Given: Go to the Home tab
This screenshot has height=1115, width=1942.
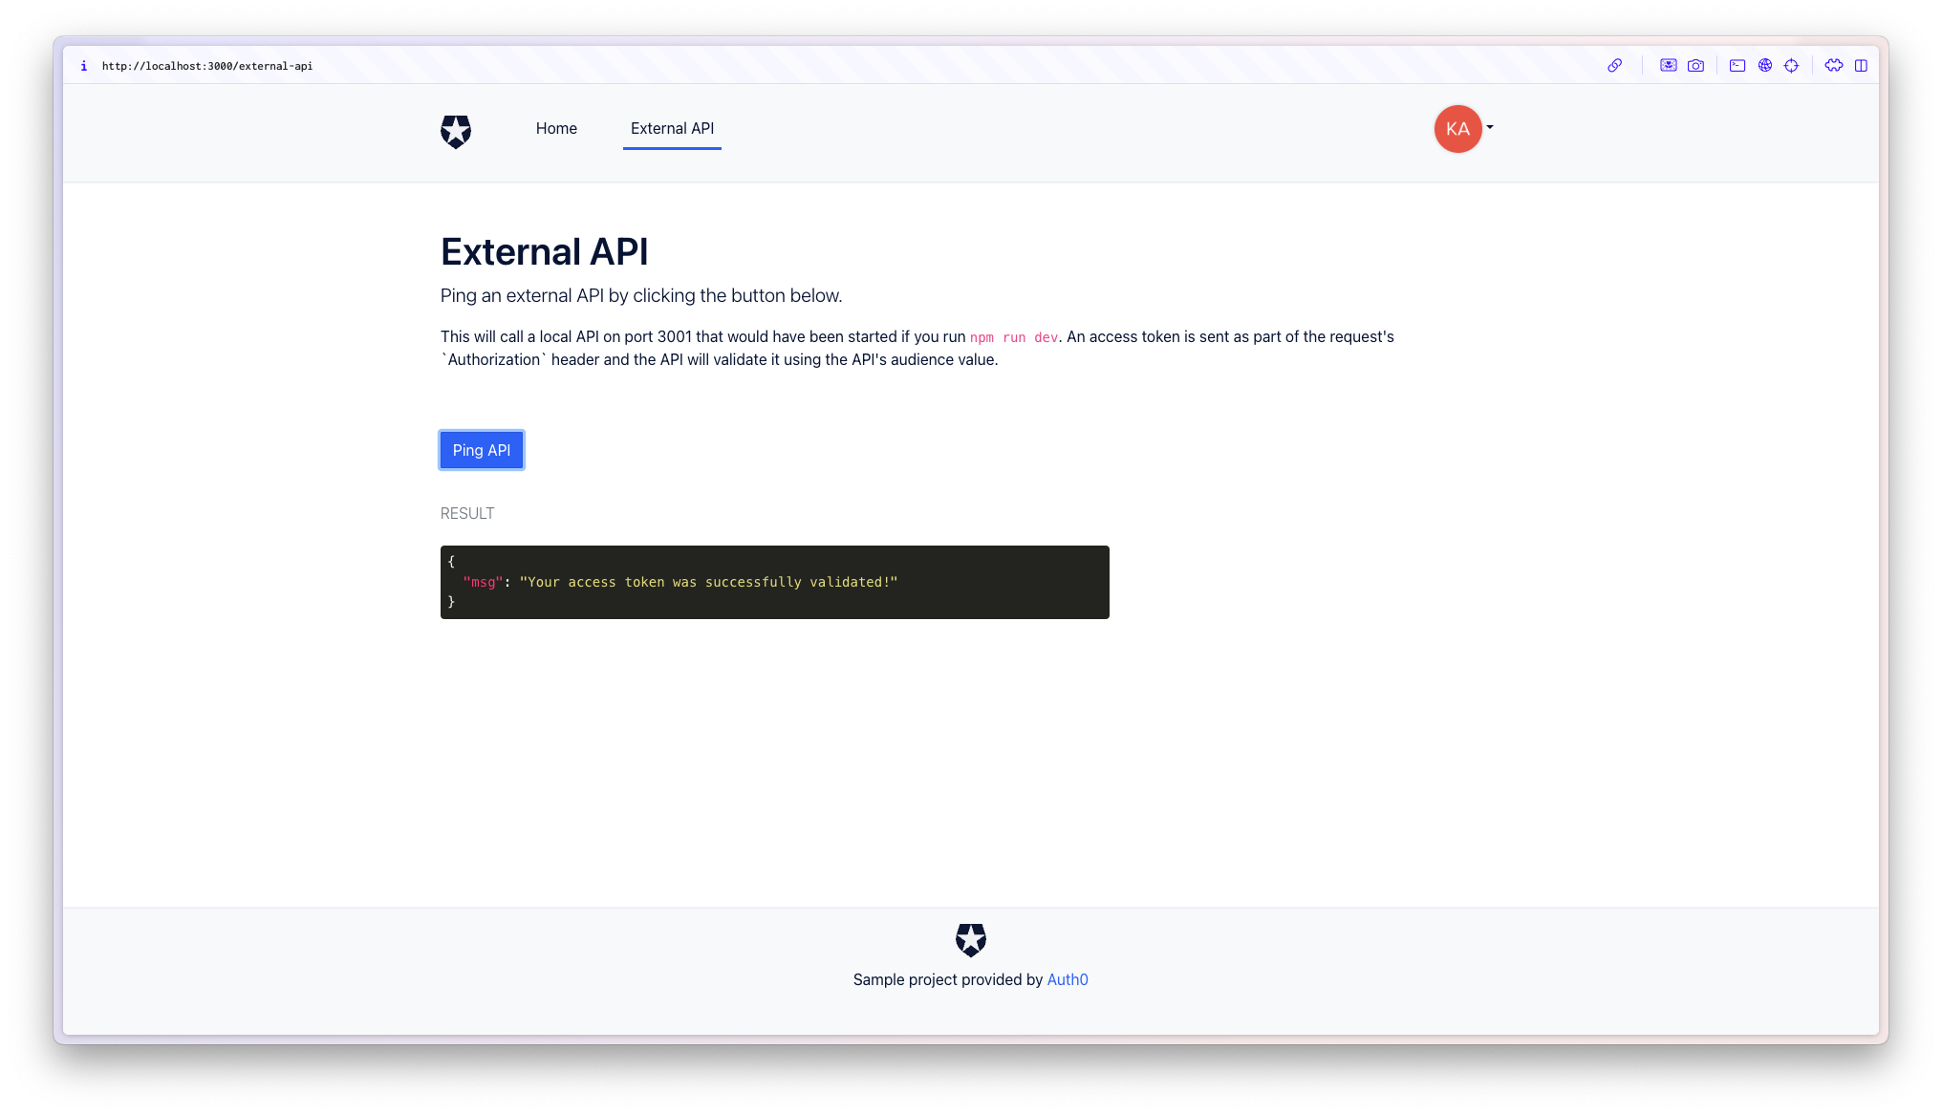Looking at the screenshot, I should pyautogui.click(x=556, y=129).
